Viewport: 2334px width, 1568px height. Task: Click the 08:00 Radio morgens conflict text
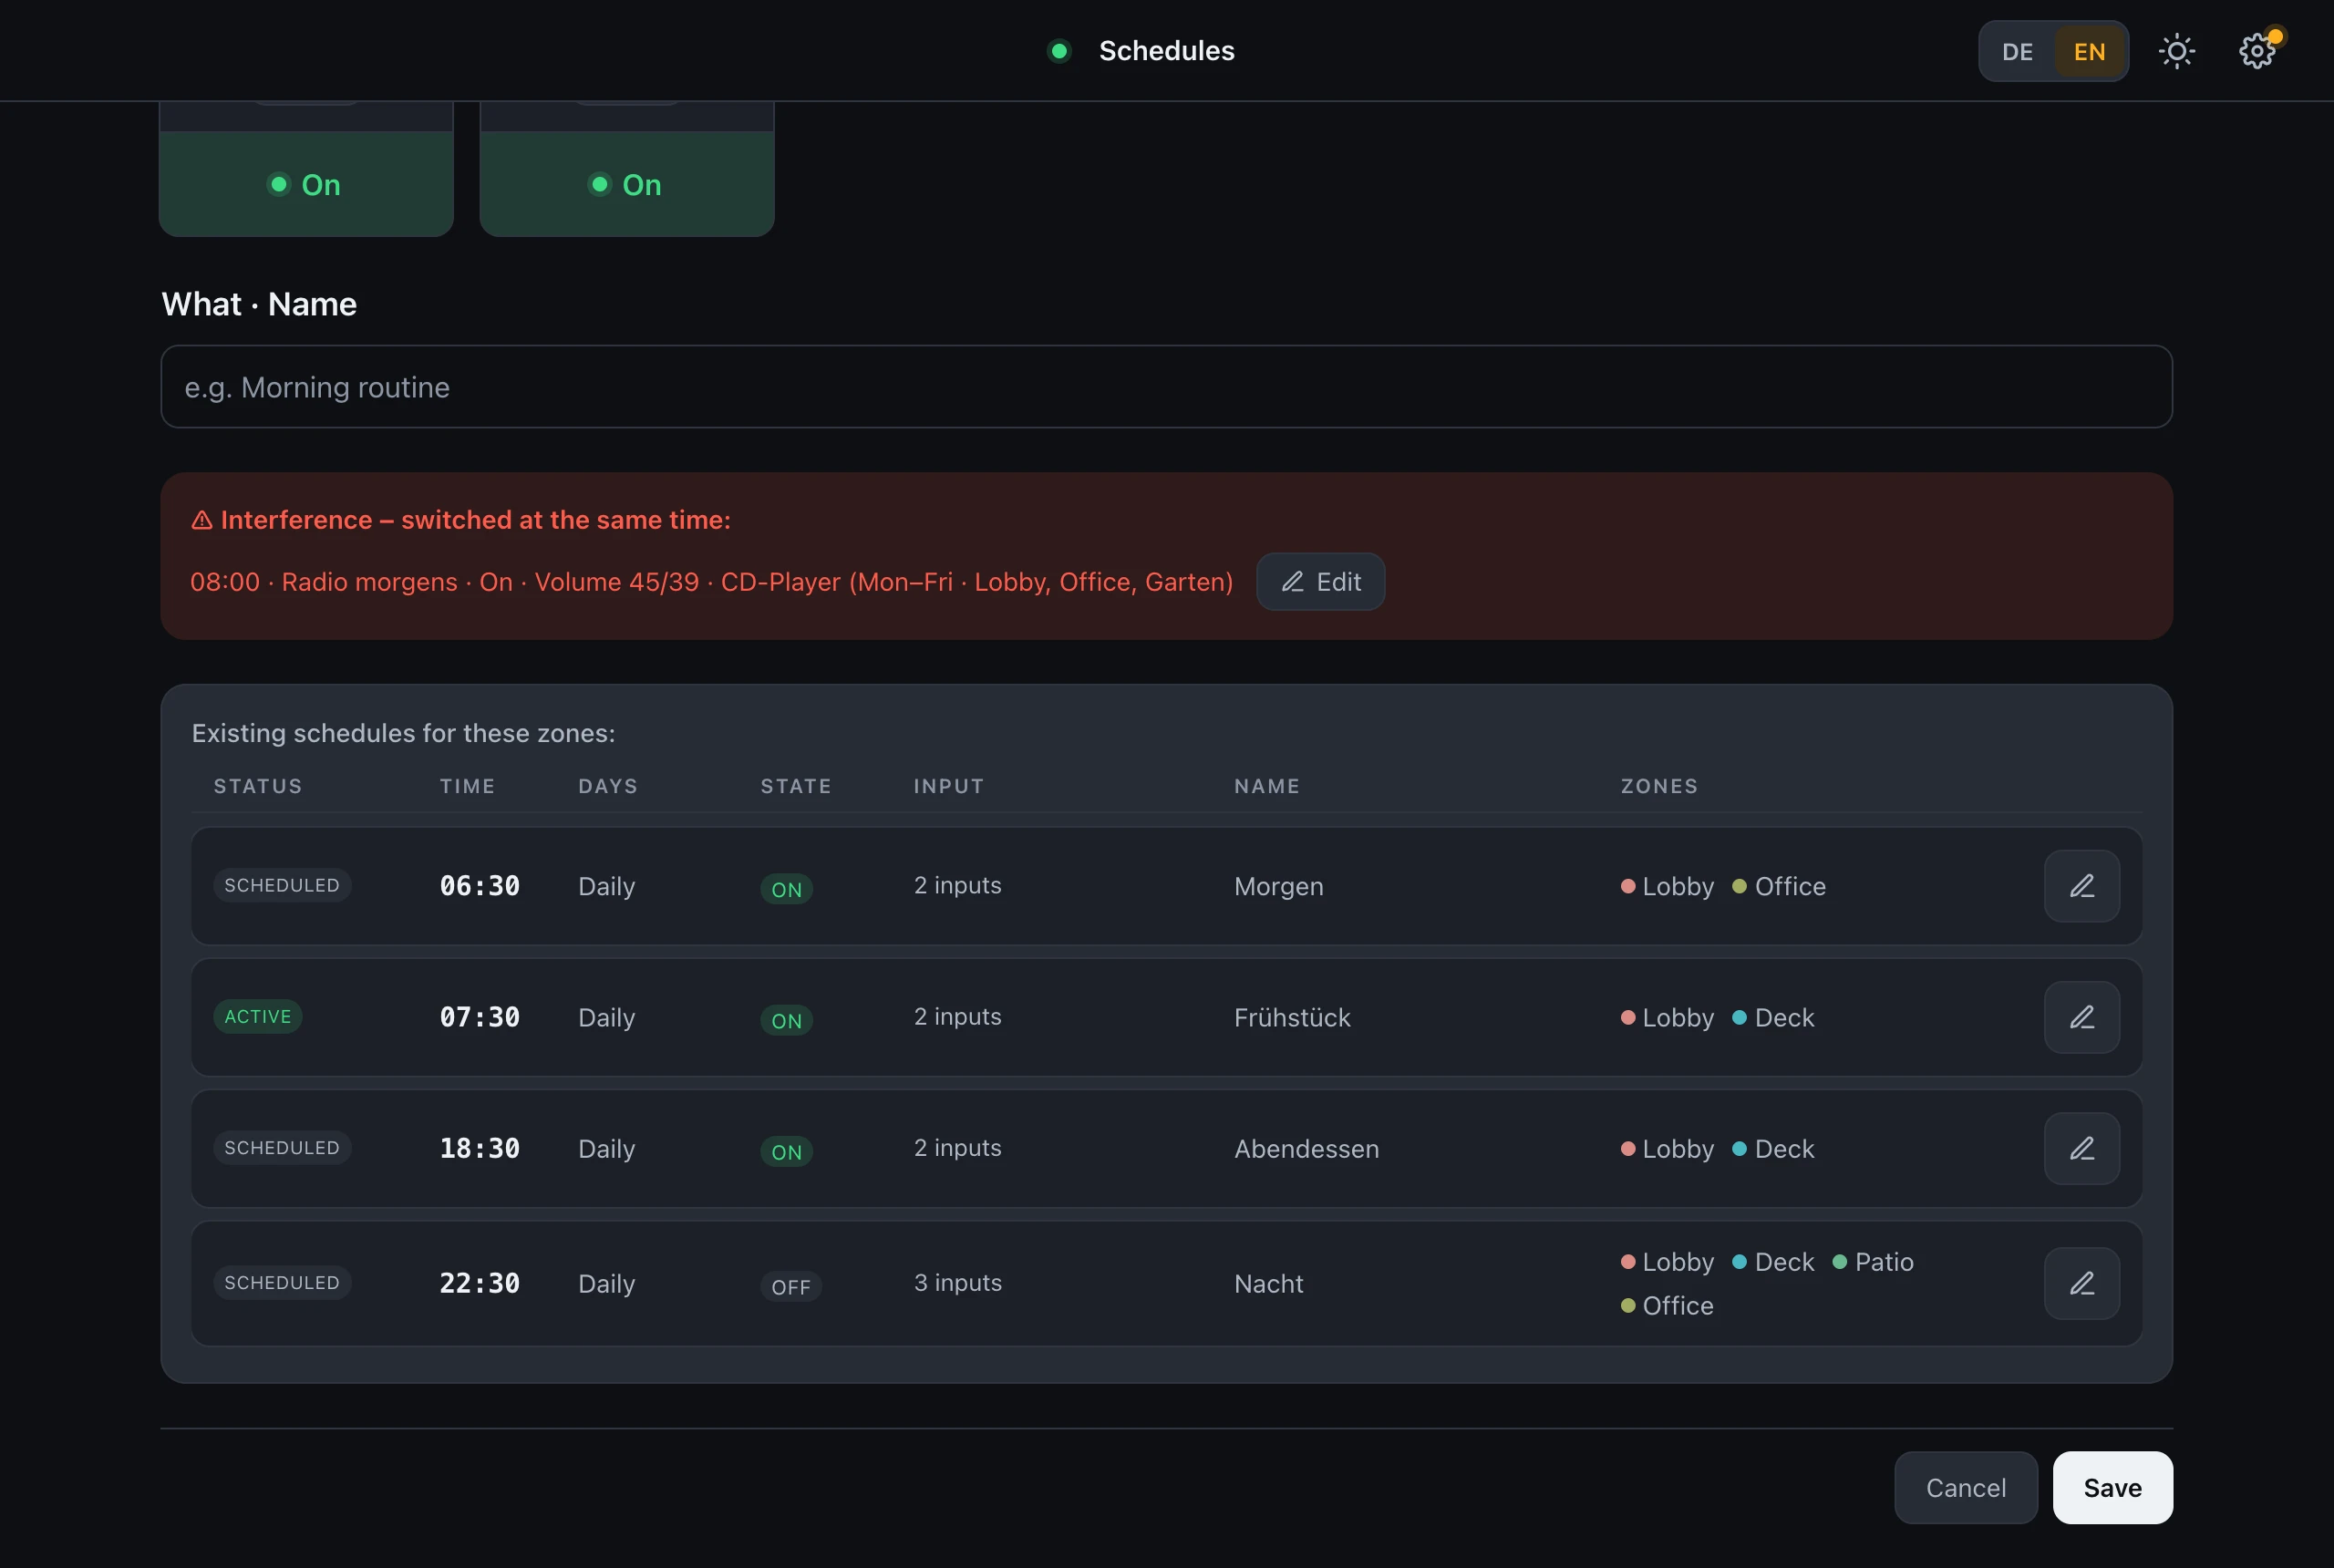pos(711,582)
